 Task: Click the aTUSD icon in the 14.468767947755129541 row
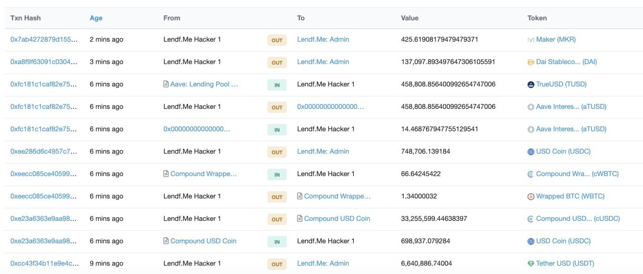[x=530, y=129]
